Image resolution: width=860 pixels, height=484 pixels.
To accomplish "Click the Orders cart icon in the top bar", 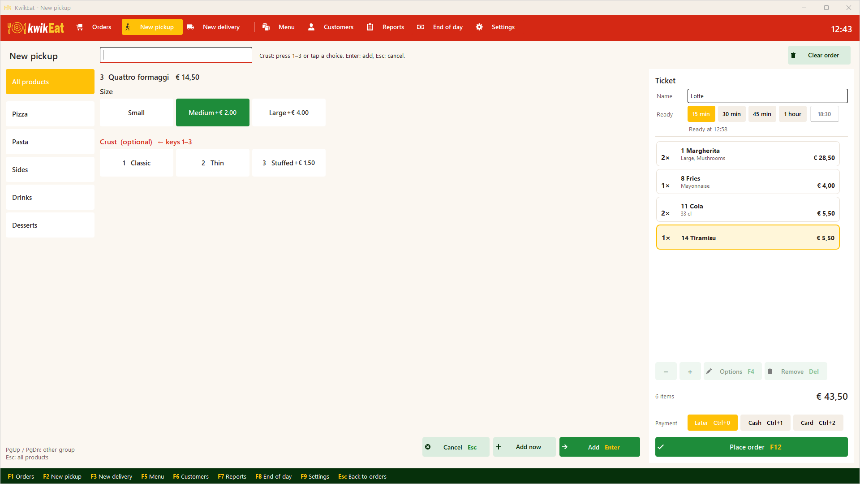I will point(80,27).
